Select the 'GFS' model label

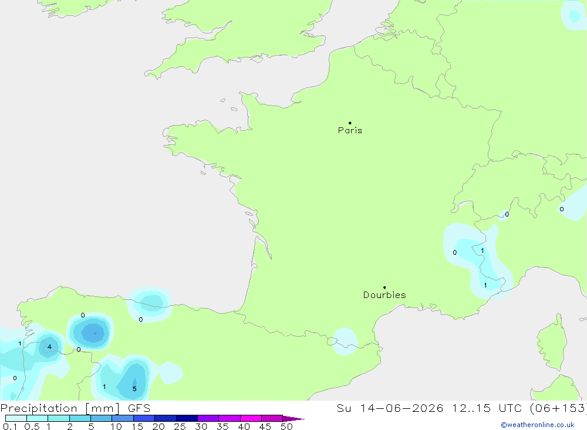[x=139, y=408]
